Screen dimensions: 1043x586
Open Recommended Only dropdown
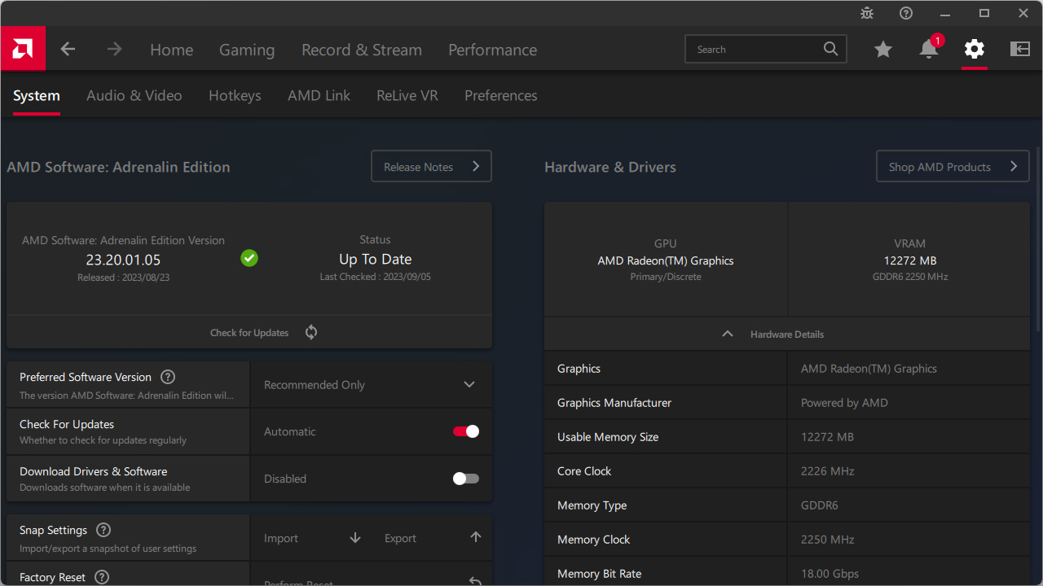(x=371, y=385)
